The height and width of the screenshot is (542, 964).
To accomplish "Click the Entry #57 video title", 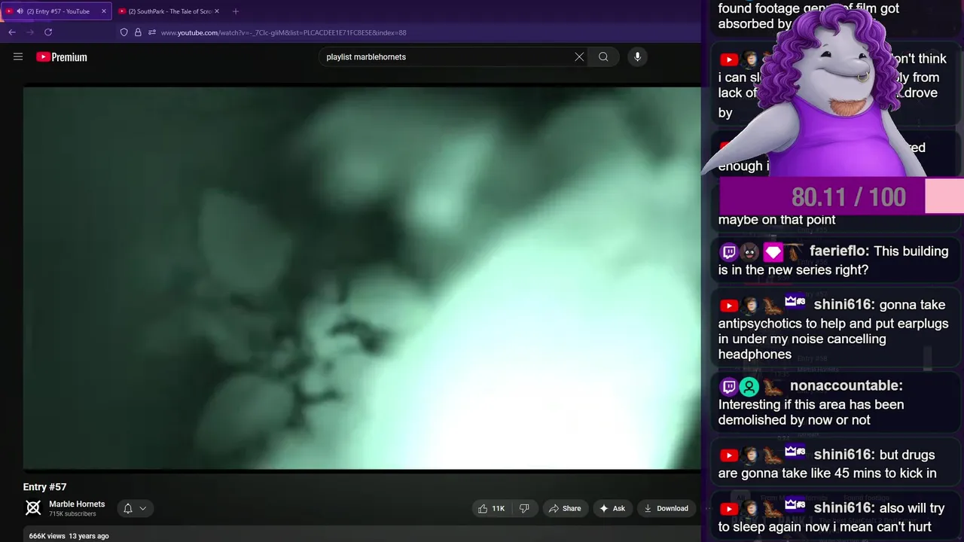I will (x=45, y=487).
